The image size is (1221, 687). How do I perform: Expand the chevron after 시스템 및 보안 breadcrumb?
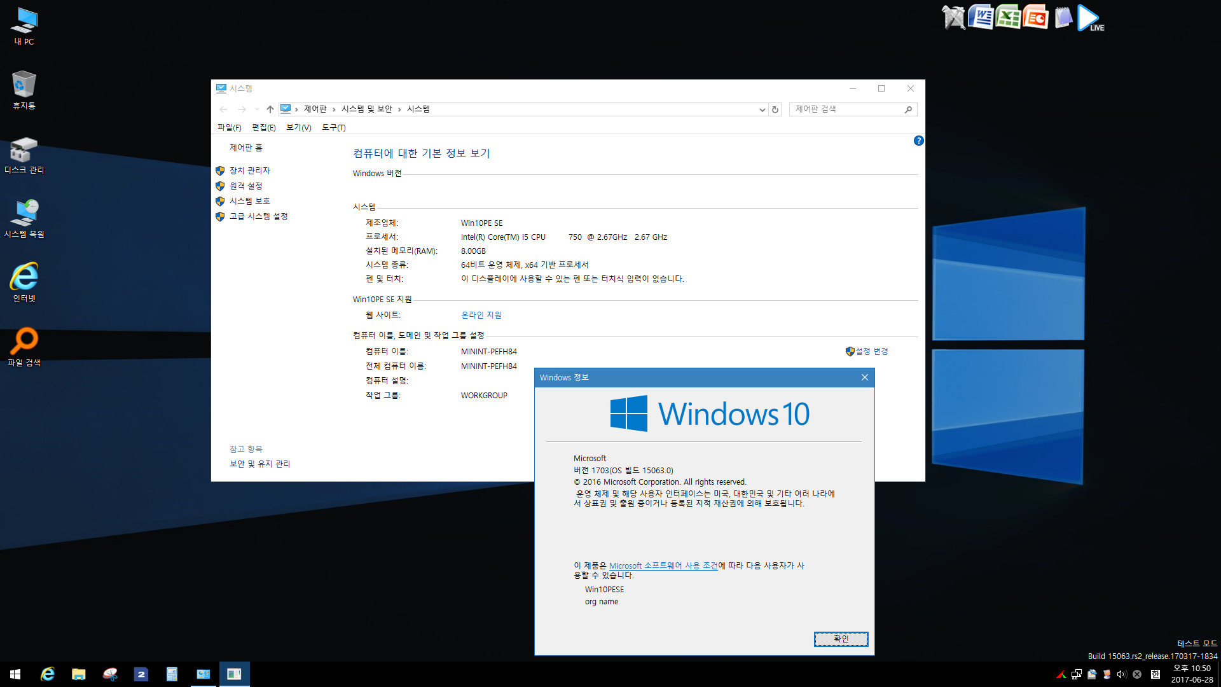pyautogui.click(x=399, y=109)
